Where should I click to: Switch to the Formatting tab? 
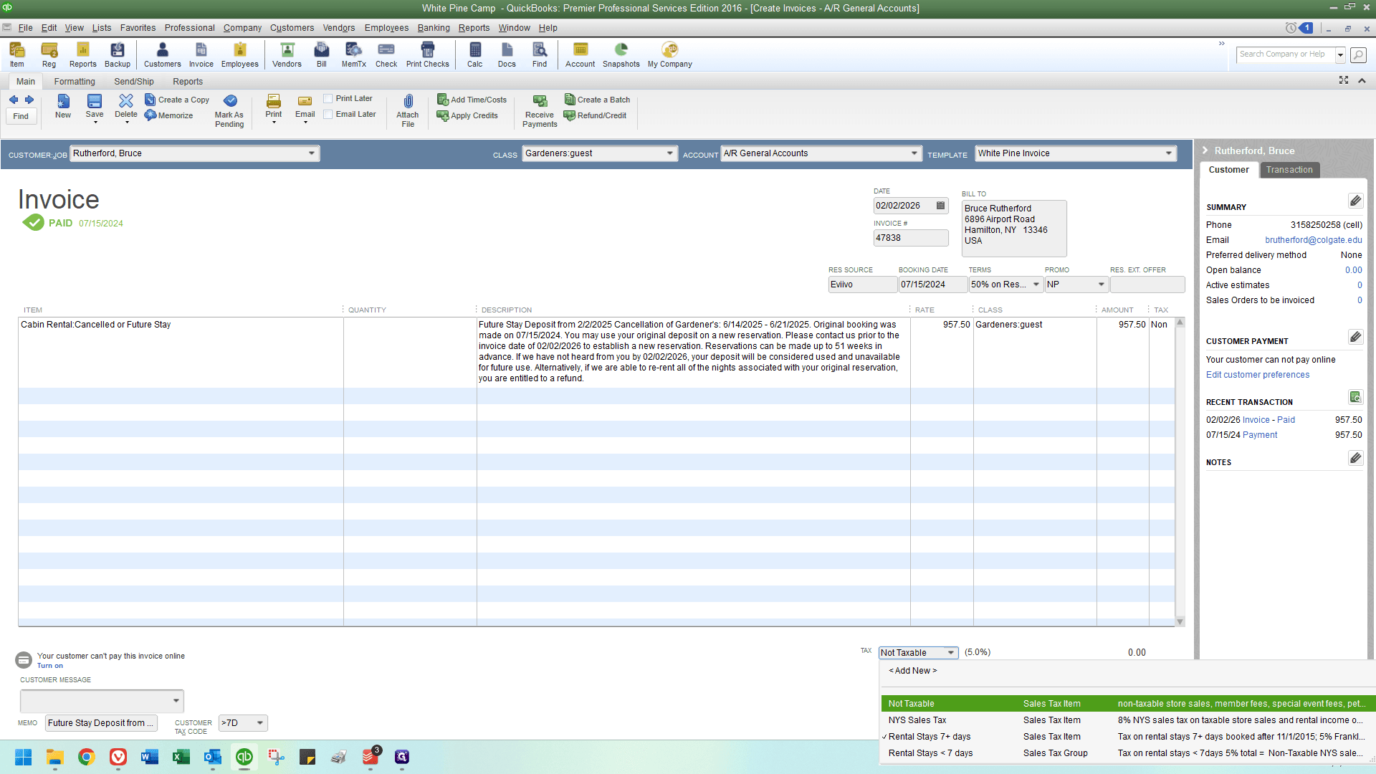tap(75, 82)
